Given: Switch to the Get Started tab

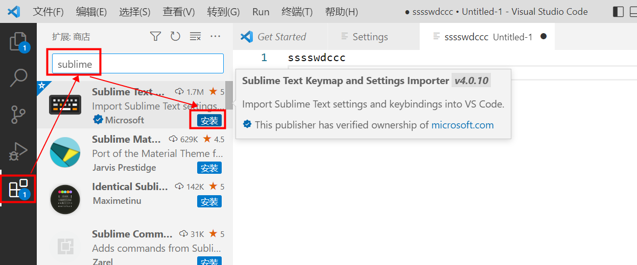Looking at the screenshot, I should point(280,37).
